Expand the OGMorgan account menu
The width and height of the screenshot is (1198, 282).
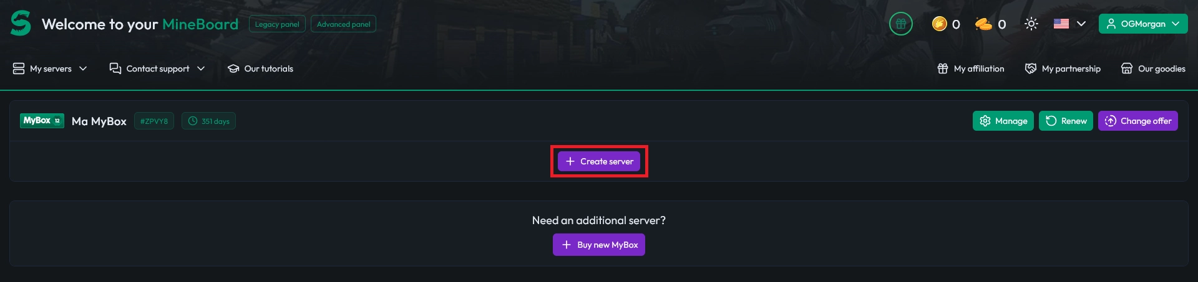click(x=1142, y=24)
